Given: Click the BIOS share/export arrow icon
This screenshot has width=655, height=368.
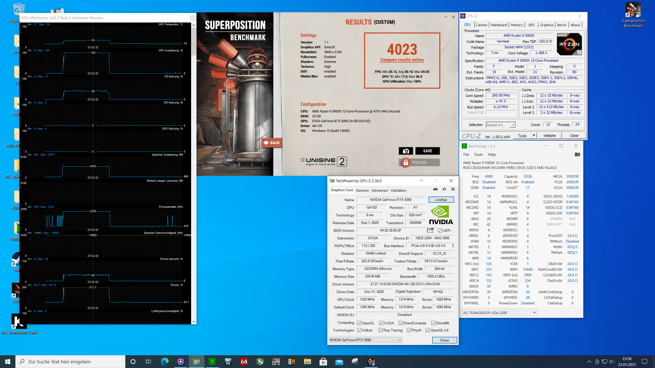Looking at the screenshot, I should (430, 230).
